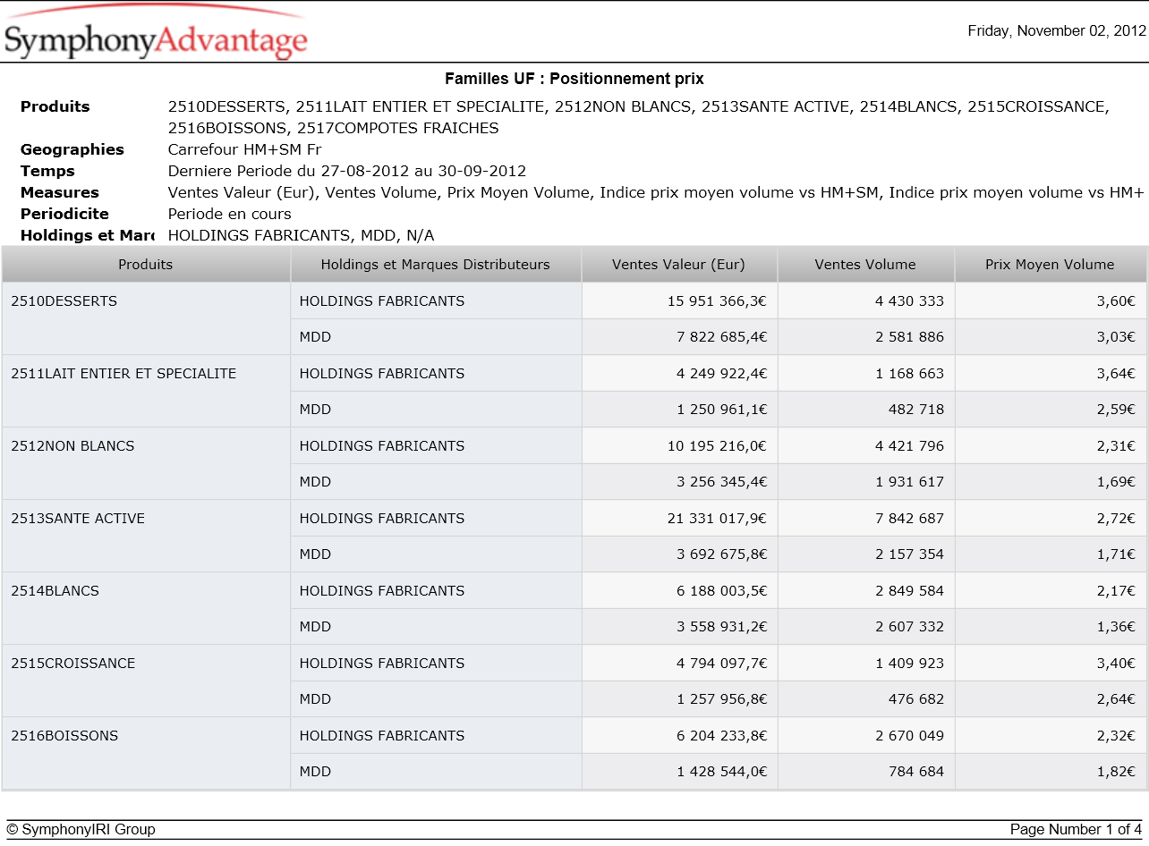Select the average price 1,69€
This screenshot has height=846, width=1149.
1116,482
